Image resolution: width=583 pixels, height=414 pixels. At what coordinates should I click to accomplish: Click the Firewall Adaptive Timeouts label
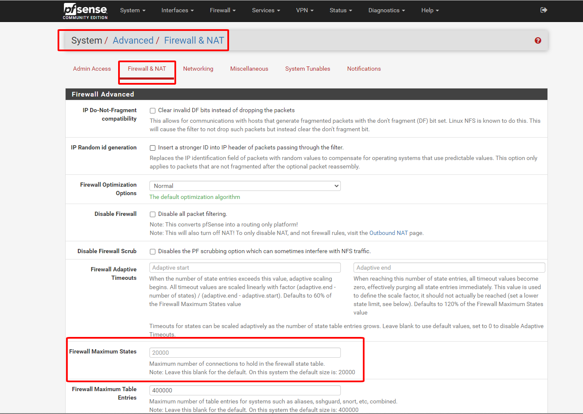click(113, 273)
